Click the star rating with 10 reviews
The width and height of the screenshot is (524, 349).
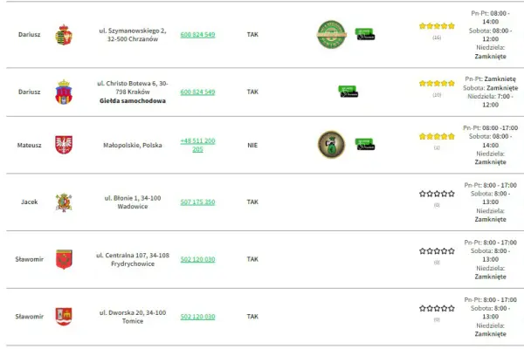pyautogui.click(x=437, y=83)
